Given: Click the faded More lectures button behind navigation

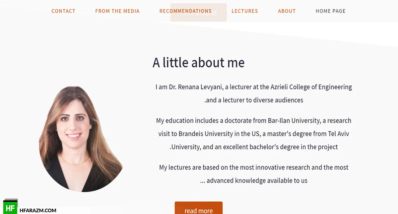Looking at the screenshot, I should (199, 13).
